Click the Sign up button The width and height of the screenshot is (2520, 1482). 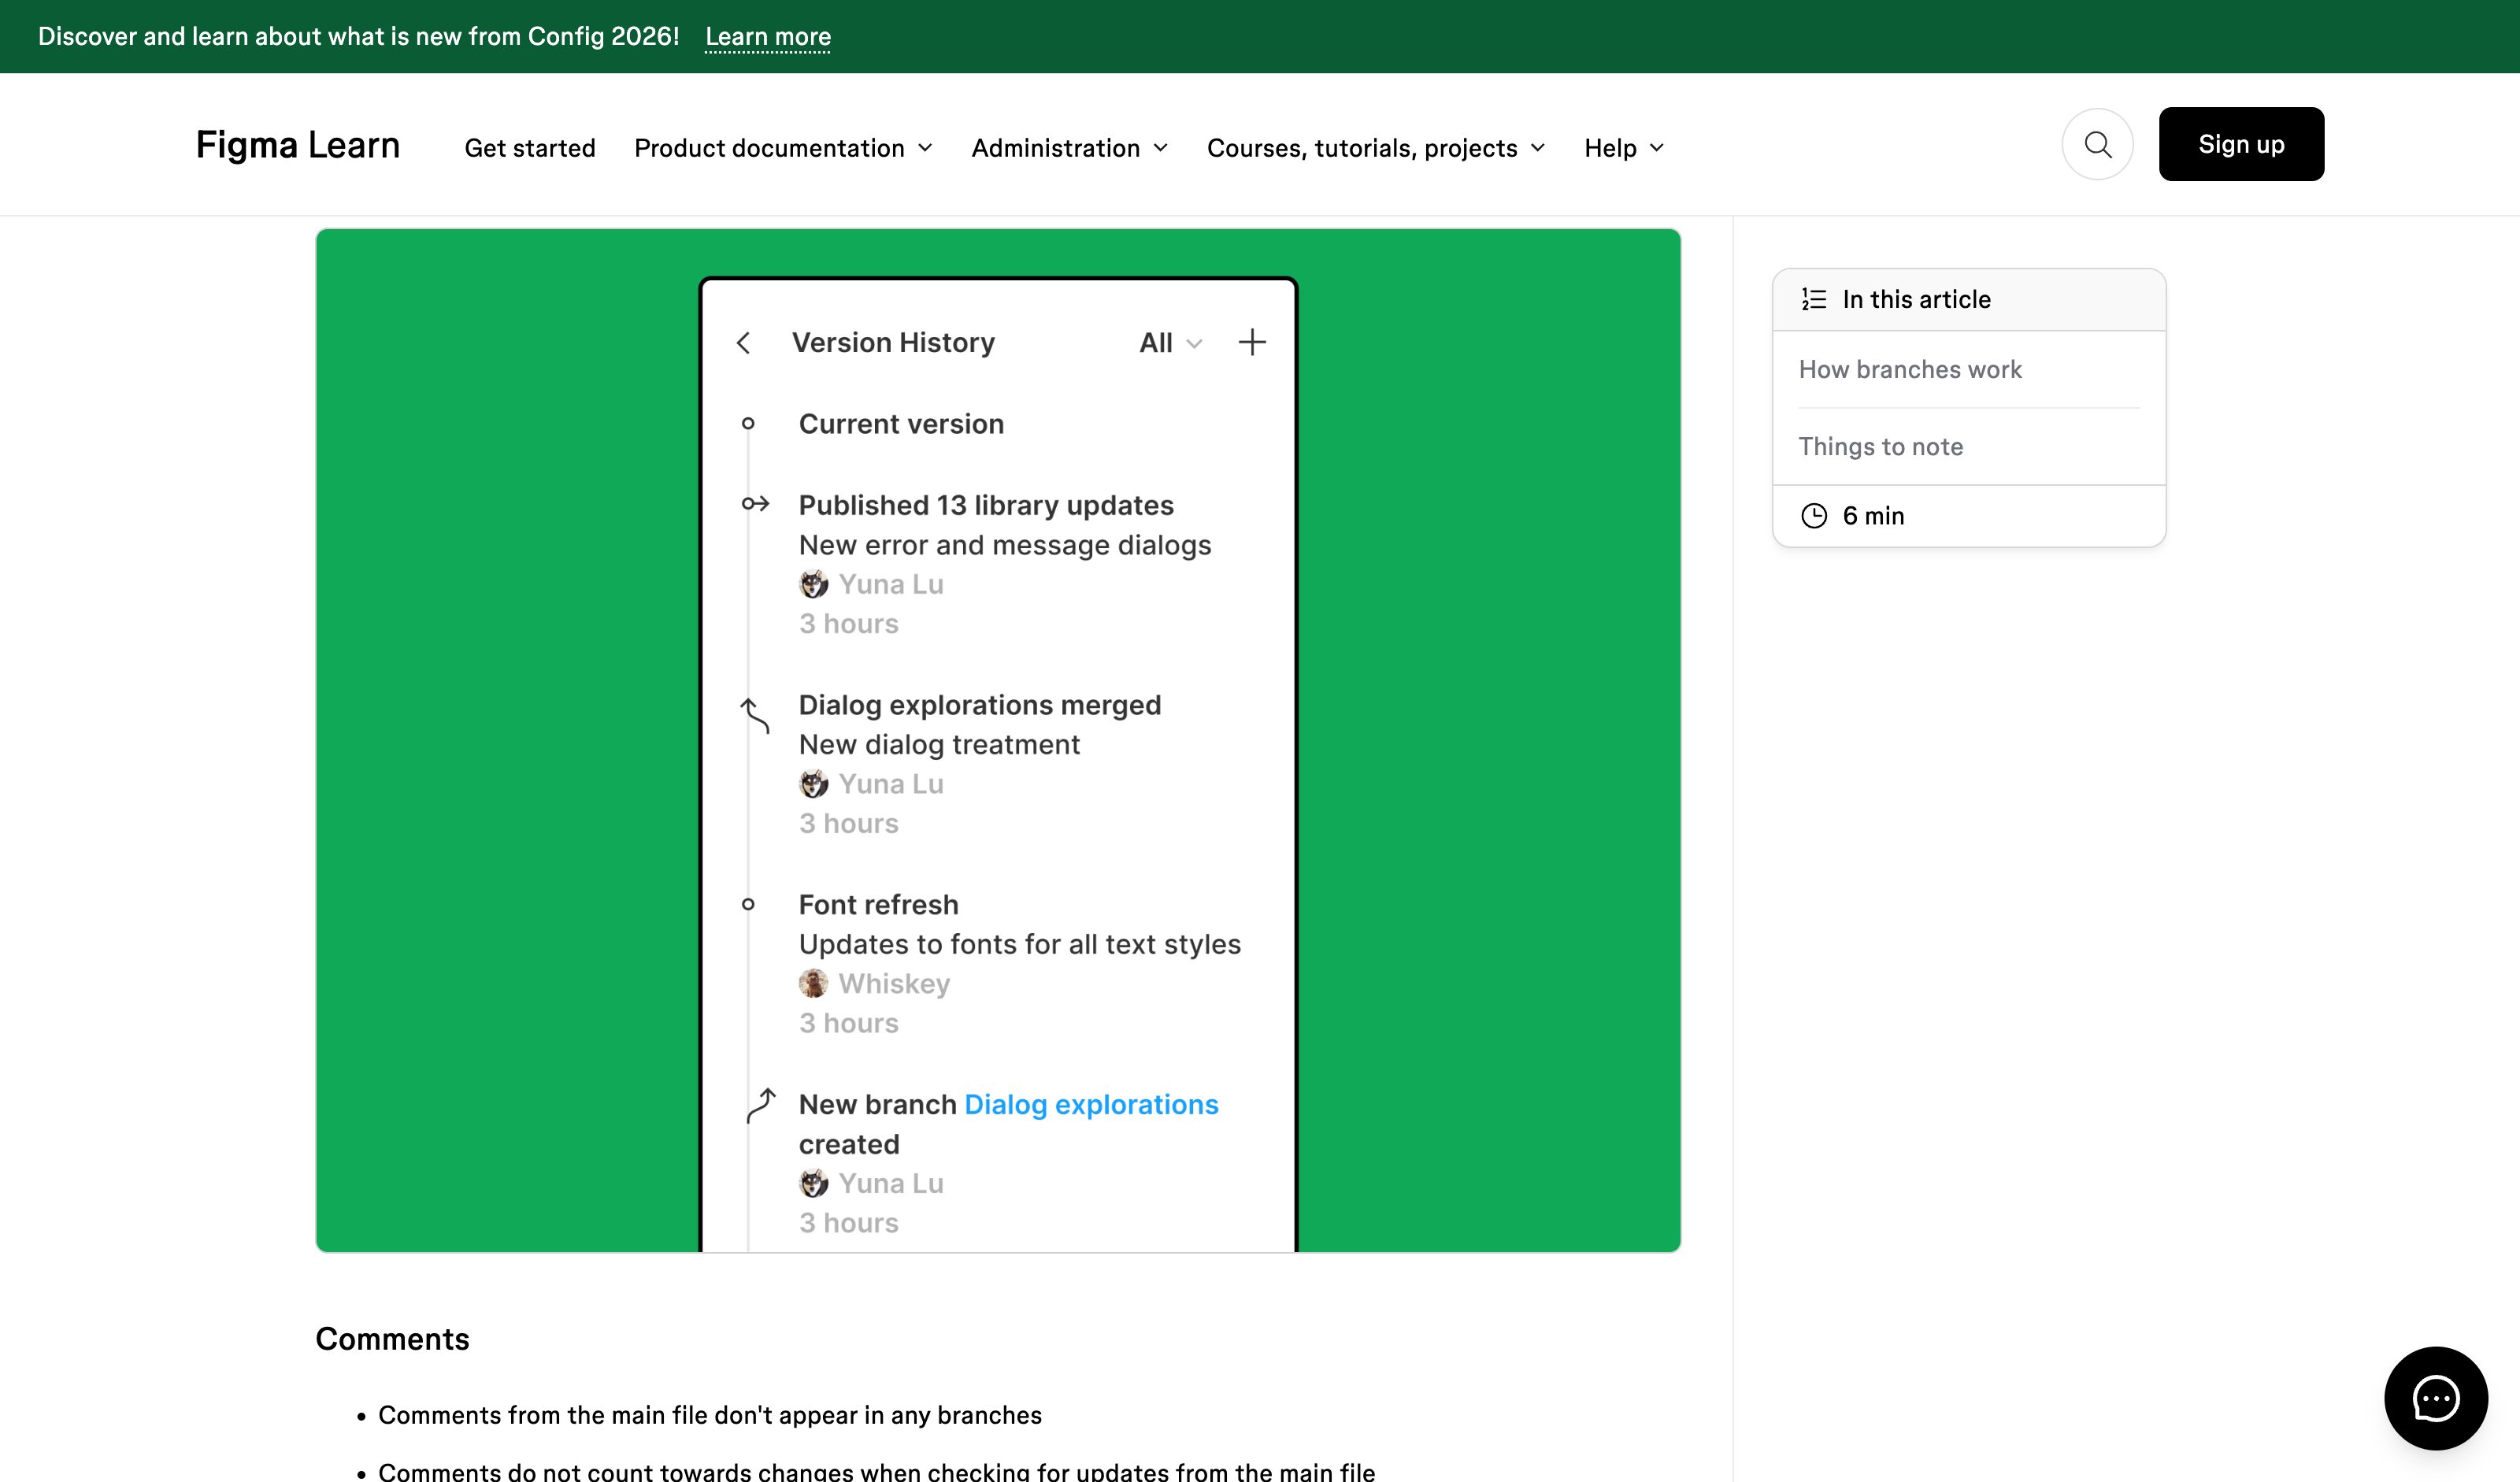tap(2241, 144)
